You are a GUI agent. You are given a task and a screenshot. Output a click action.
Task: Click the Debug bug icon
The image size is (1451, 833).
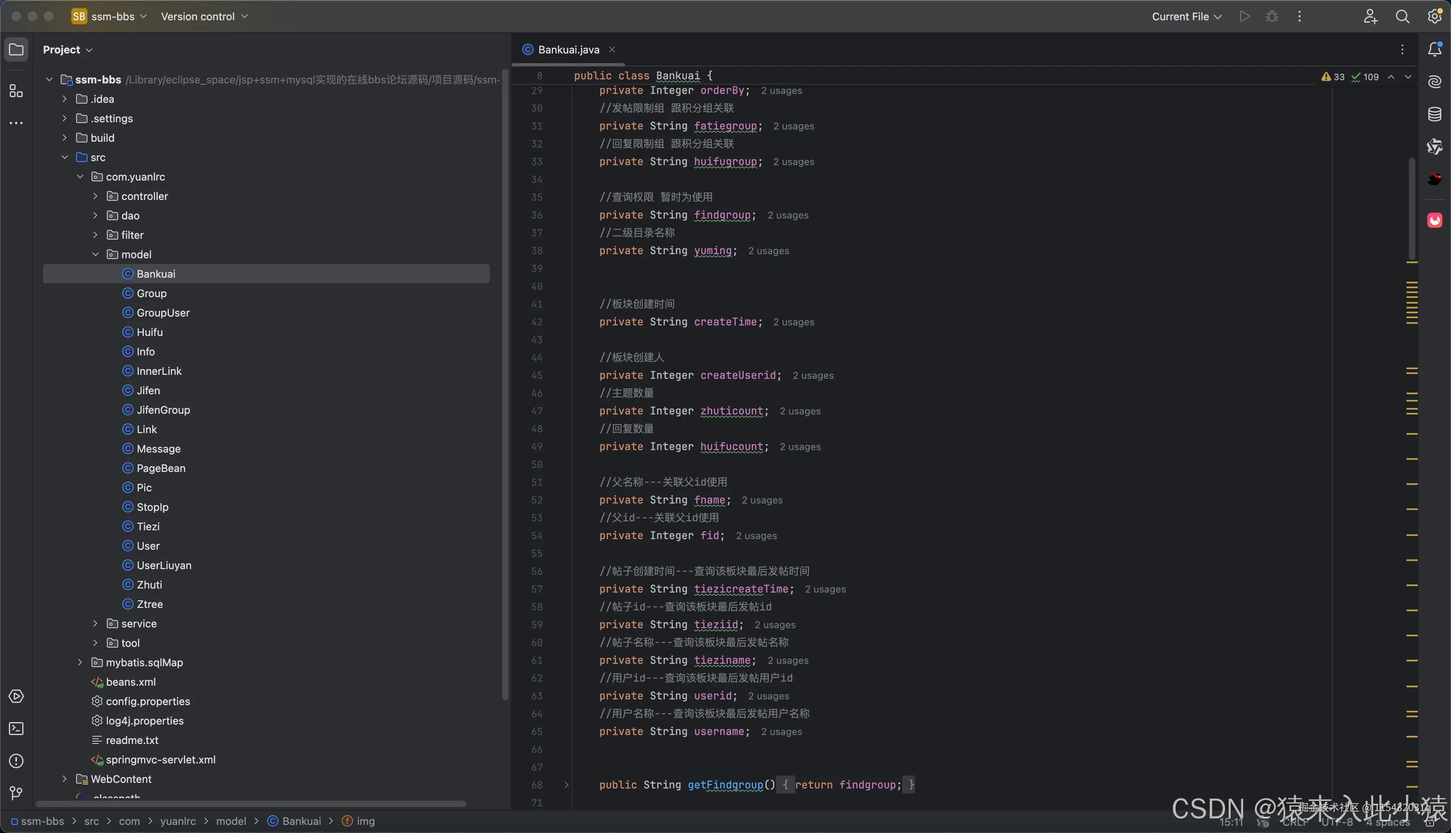tap(1272, 17)
